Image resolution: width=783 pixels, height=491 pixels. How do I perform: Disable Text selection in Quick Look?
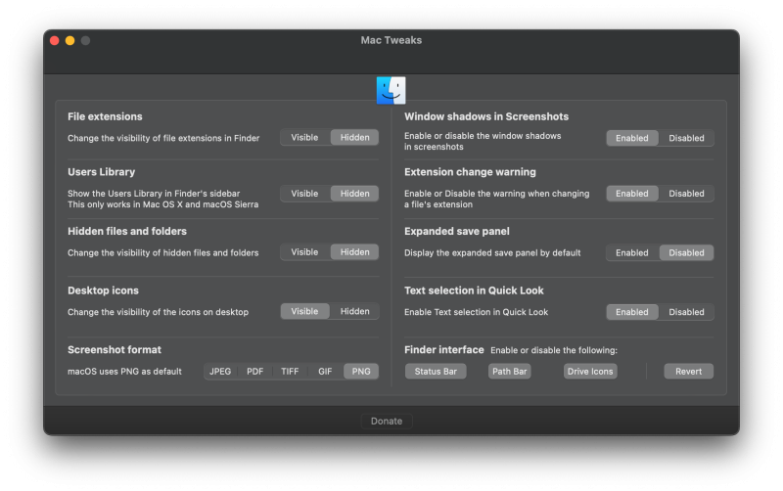[686, 312]
